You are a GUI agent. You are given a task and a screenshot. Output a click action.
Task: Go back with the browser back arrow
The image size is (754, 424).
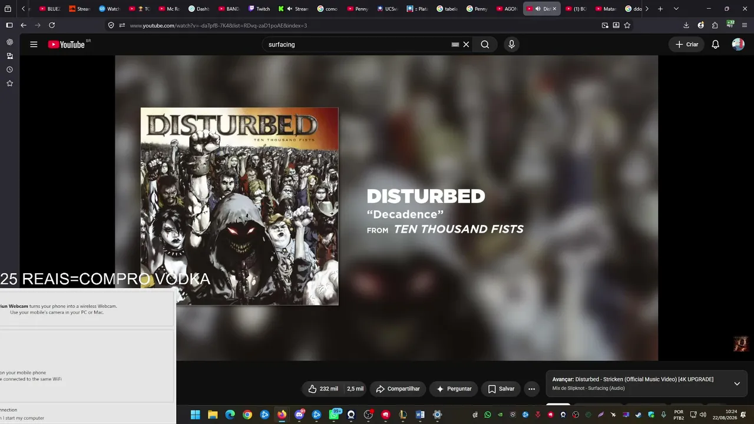(24, 25)
